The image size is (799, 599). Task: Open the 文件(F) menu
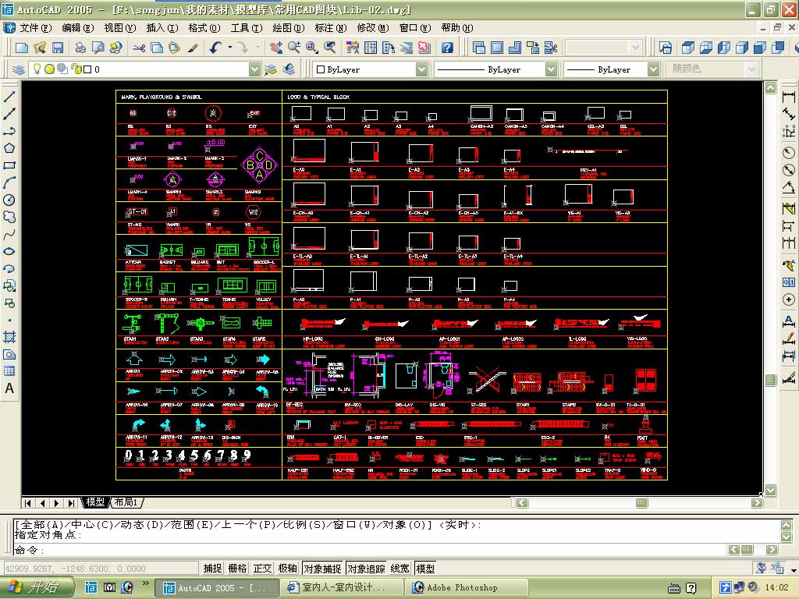coord(35,27)
